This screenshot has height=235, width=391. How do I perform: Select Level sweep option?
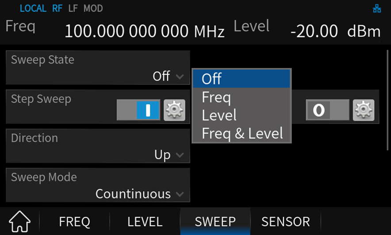241,115
